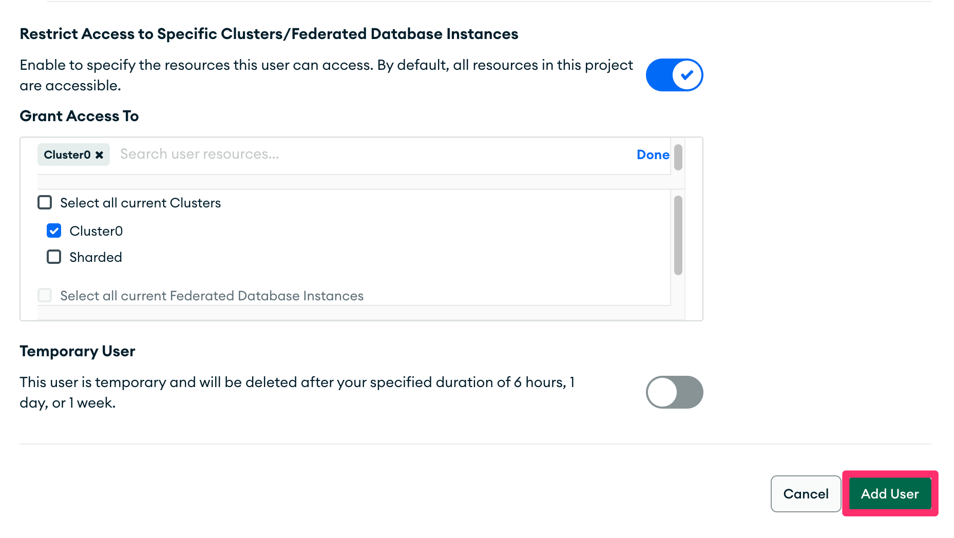
Task: Click the Select all current Federated Database Instances text
Action: click(212, 296)
